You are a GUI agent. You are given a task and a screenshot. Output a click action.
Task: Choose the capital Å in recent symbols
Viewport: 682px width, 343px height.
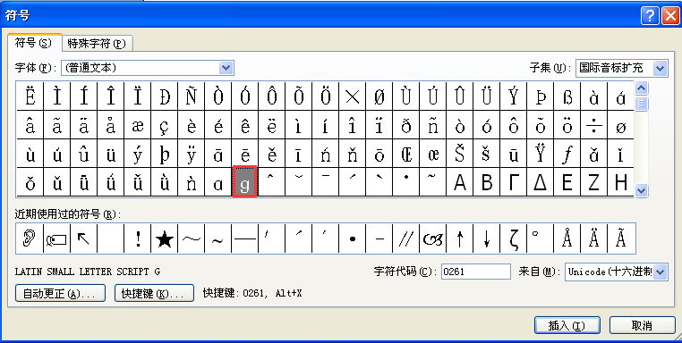(567, 238)
